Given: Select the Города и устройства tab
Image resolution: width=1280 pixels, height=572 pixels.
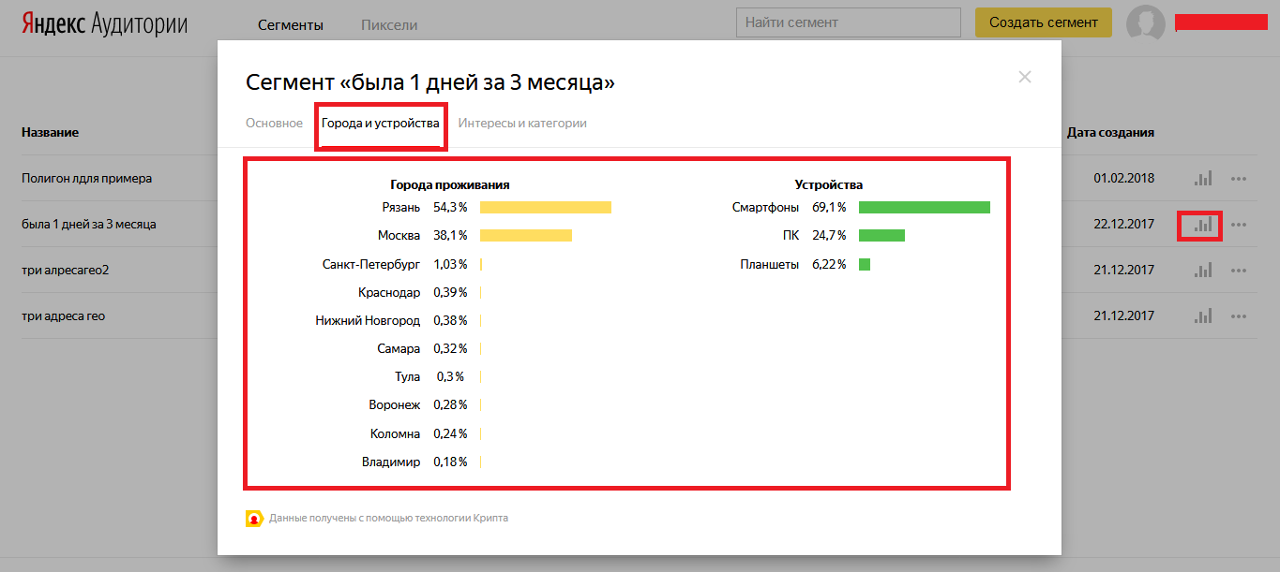Looking at the screenshot, I should pos(380,123).
